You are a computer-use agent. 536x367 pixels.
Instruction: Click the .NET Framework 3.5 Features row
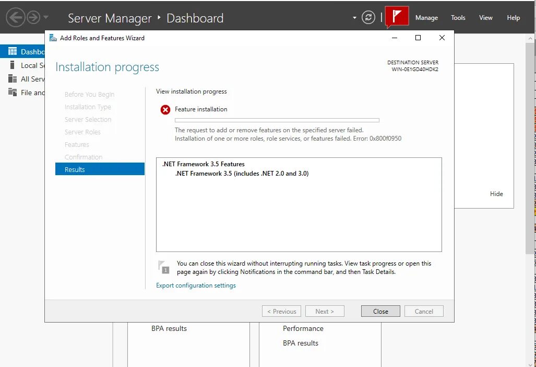click(x=204, y=164)
